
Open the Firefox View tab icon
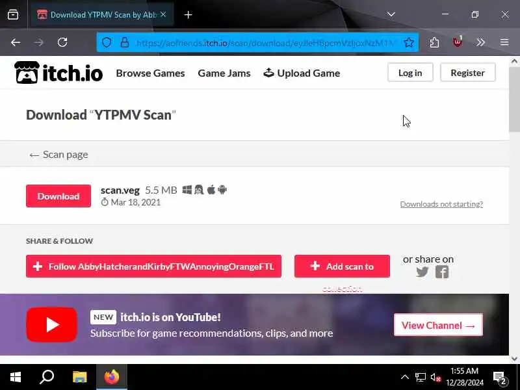[x=13, y=14]
